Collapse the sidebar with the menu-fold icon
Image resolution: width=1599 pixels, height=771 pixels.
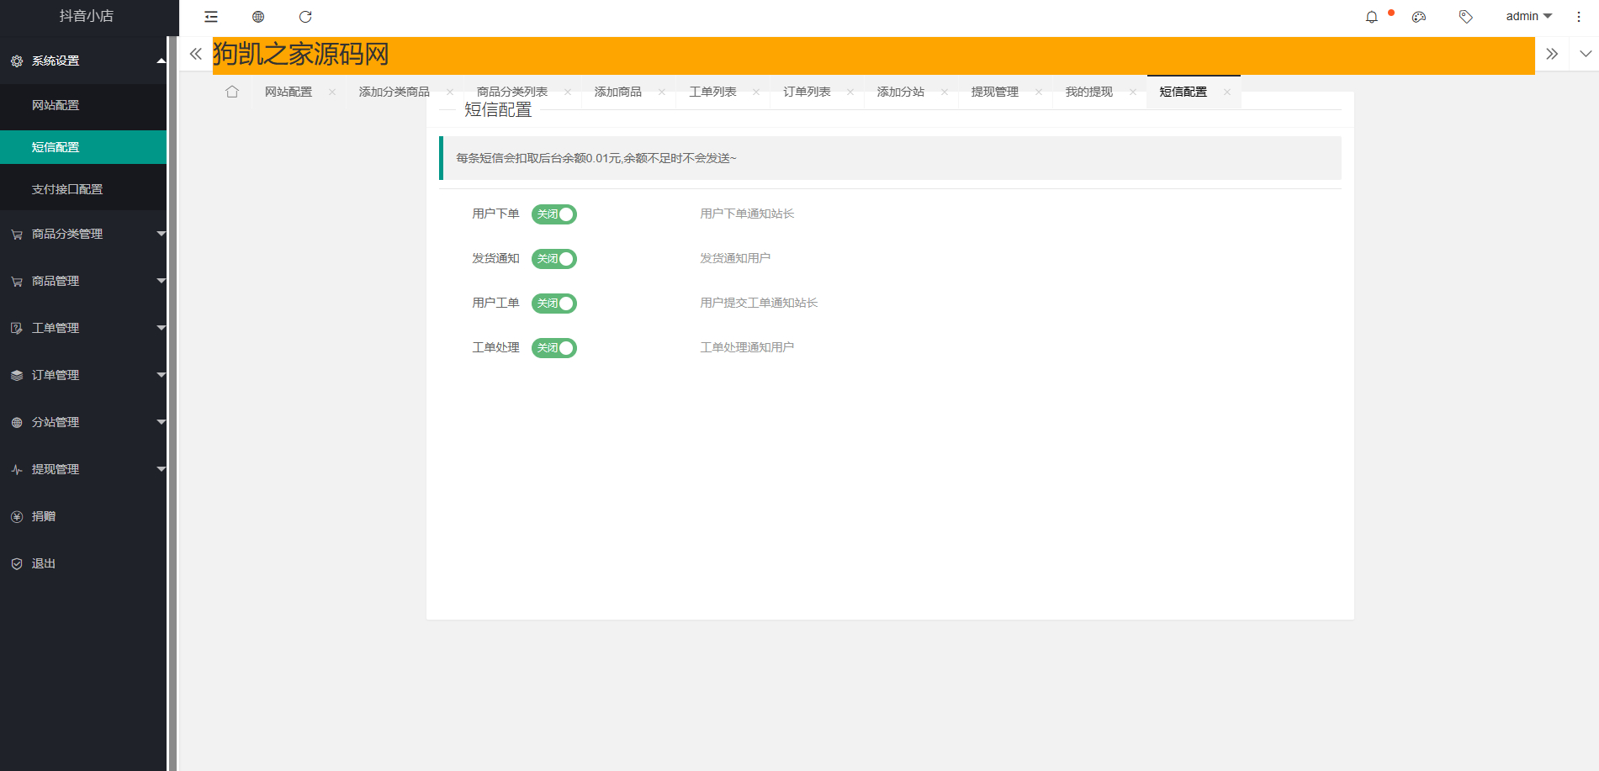(211, 17)
